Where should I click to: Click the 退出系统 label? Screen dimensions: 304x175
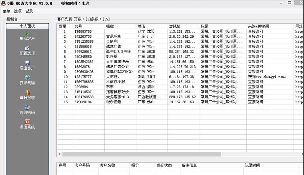coord(27,127)
